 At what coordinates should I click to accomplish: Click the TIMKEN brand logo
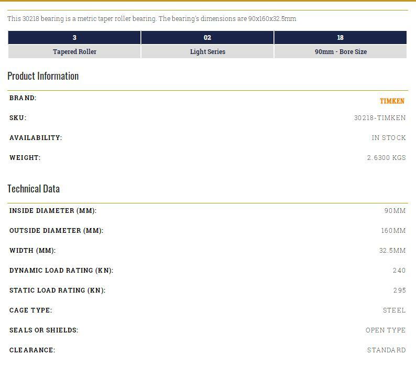392,101
